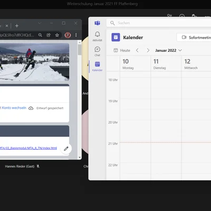Viewport: 211px width, 211px height.
Task: Click Entwurf gespeichert status text
Action: coord(50,108)
